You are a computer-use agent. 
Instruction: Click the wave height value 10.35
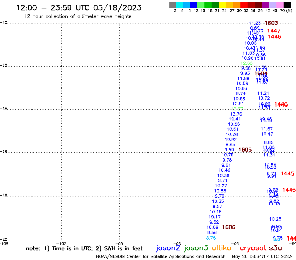pos(218,201)
